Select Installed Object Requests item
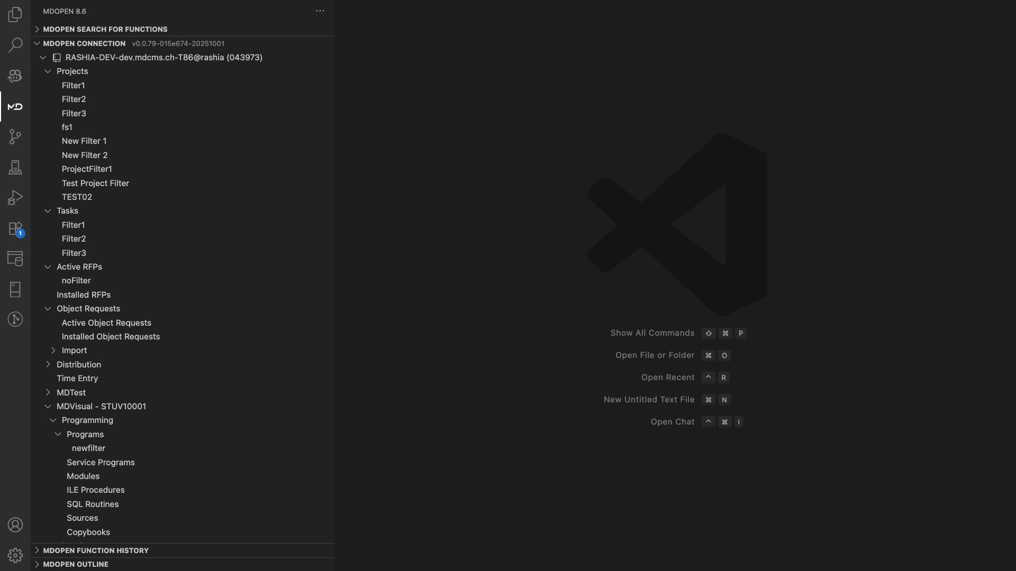The width and height of the screenshot is (1016, 571). [x=111, y=336]
